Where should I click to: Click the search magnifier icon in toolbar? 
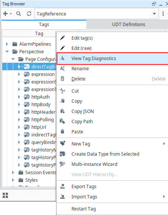click(19, 14)
